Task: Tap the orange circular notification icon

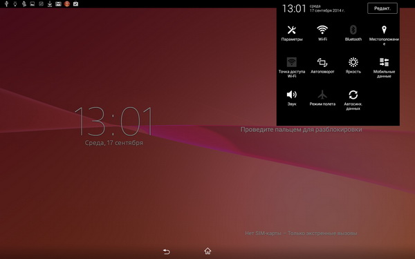Action: pos(67,3)
